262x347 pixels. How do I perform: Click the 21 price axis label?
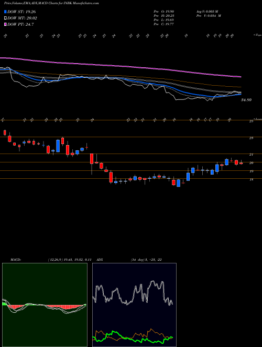coord(251,155)
